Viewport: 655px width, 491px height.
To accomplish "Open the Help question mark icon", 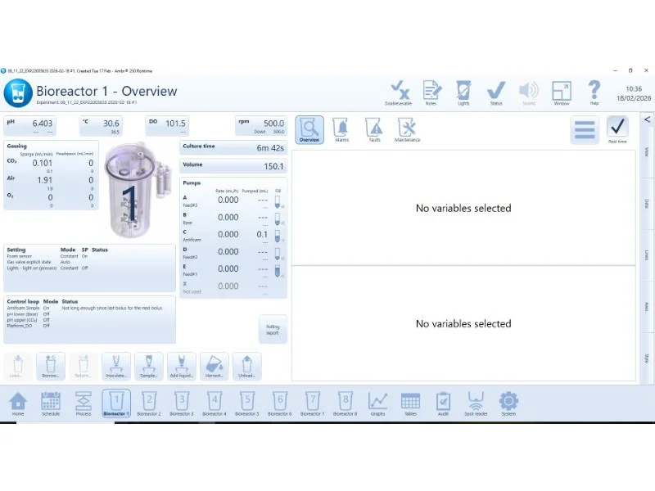I will click(594, 92).
